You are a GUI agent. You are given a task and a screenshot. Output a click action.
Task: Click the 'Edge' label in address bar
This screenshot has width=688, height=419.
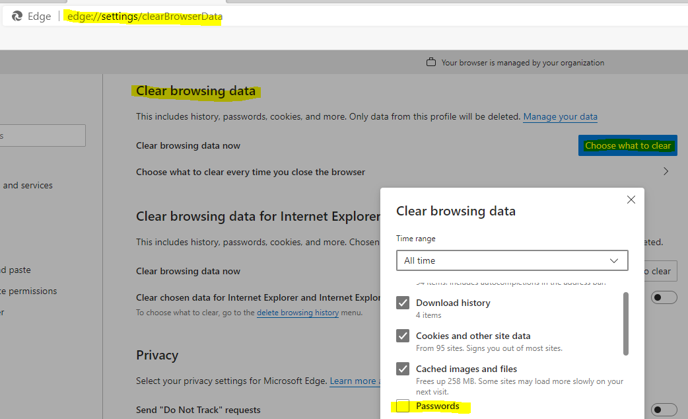(x=39, y=17)
